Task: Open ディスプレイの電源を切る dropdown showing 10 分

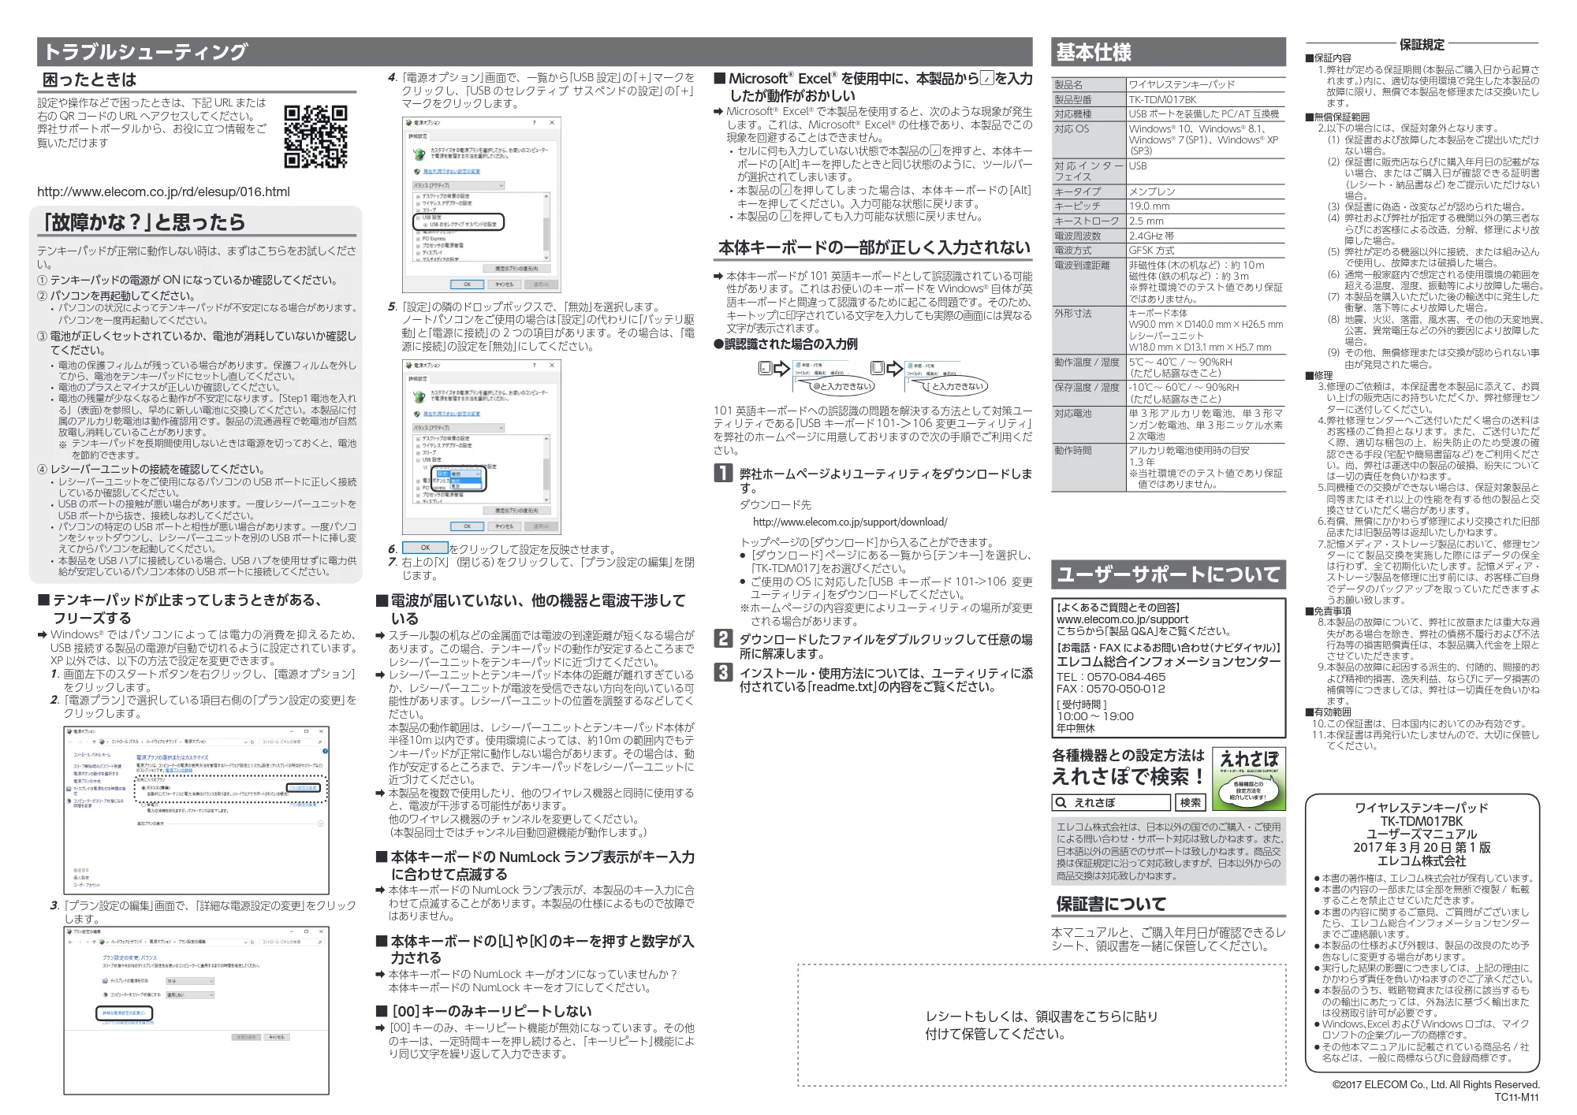Action: pos(190,981)
